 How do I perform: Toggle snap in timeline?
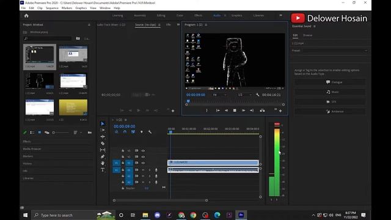pos(125,132)
